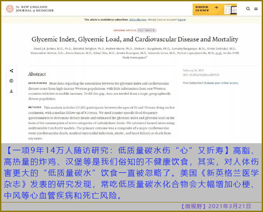Click the 'Sign in' link

pyautogui.click(x=181, y=20)
